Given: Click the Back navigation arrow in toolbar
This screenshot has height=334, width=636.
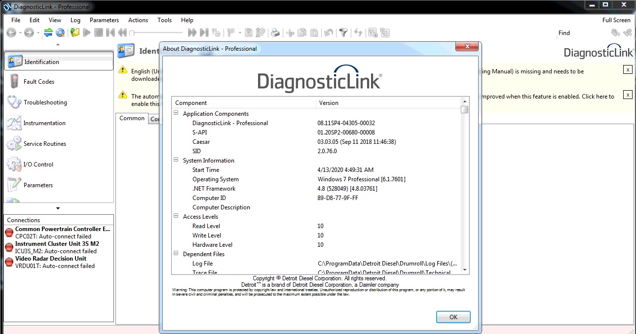Looking at the screenshot, I should 11,33.
